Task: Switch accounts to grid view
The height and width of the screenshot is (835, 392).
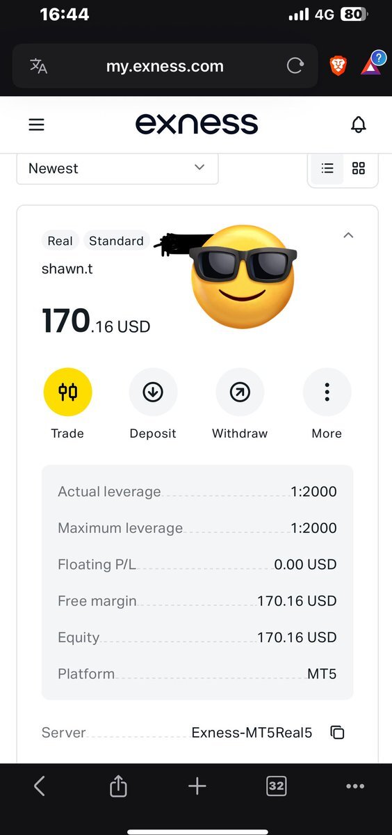Action: 359,168
